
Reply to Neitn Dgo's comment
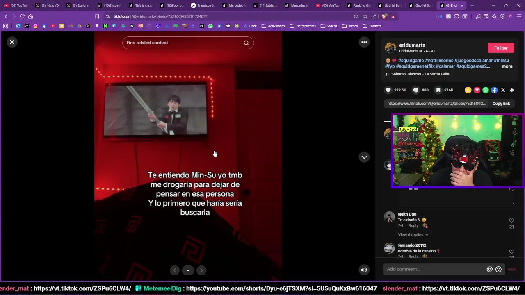[413, 226]
